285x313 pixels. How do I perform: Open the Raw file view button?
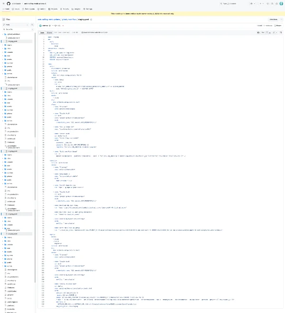(263, 32)
